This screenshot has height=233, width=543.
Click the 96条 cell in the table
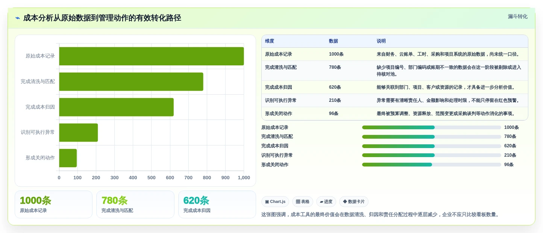click(334, 113)
